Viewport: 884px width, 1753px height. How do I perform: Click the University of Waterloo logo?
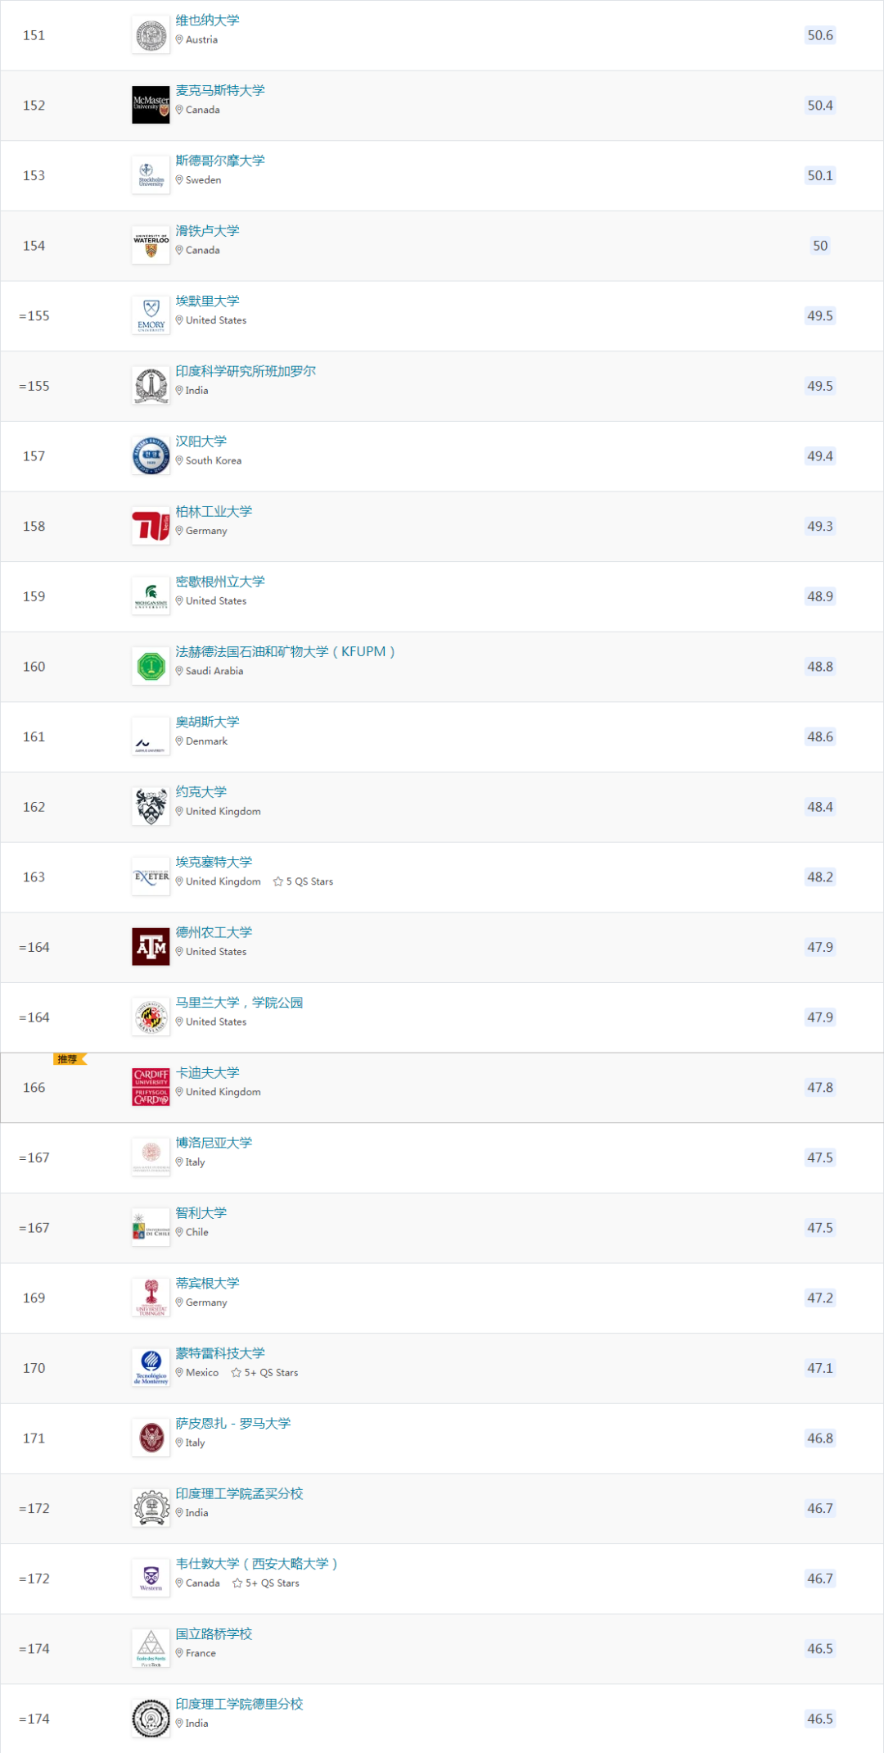(x=151, y=246)
